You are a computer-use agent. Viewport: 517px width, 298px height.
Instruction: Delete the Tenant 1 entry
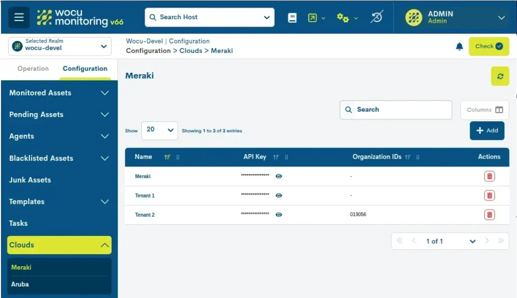tap(489, 195)
